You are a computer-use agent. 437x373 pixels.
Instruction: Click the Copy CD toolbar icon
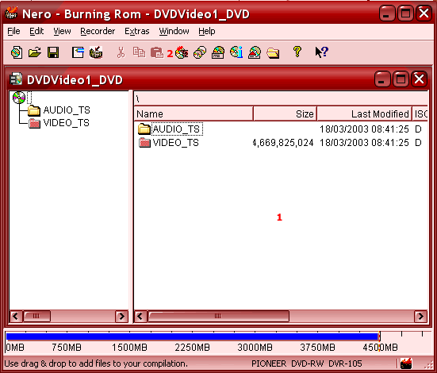pyautogui.click(x=200, y=52)
